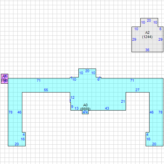Screen dimensions: 164x164
Task: Click the 9 dimension label in A0
Action: click(72, 107)
